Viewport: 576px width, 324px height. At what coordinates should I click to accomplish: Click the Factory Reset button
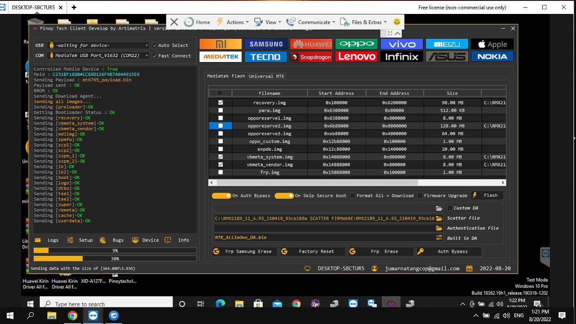click(x=313, y=252)
